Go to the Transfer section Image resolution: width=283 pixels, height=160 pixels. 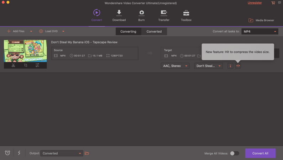164,16
